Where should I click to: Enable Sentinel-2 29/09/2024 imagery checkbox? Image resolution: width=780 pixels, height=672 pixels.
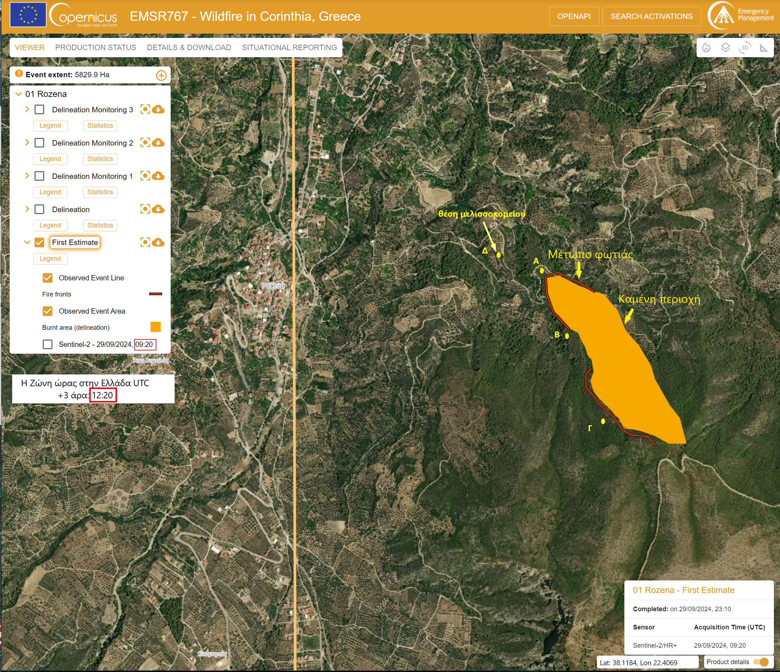coord(48,344)
